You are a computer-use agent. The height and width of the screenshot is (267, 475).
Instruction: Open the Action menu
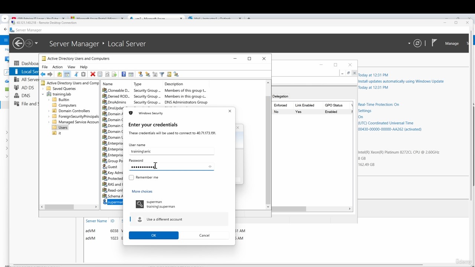[57, 67]
